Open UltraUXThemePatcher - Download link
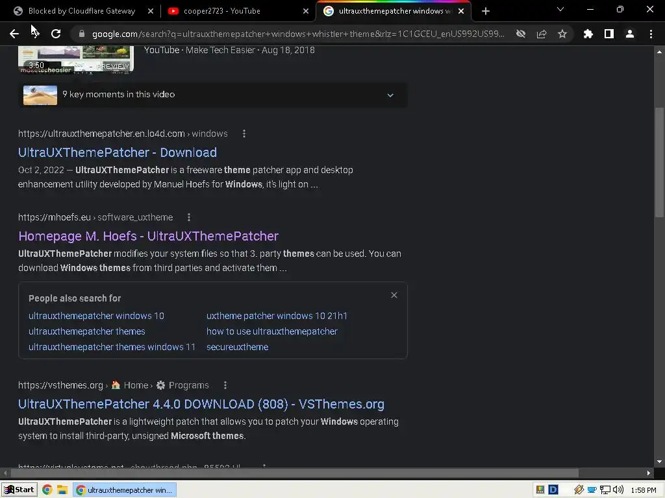665x498 pixels. (x=118, y=152)
